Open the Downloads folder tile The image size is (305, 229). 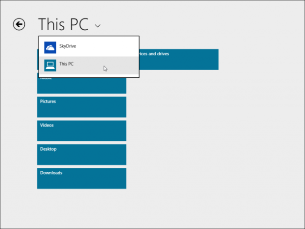[x=81, y=178]
